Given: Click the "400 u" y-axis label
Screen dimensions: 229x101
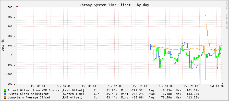Looking at the screenshot, I should (x=11, y=17).
